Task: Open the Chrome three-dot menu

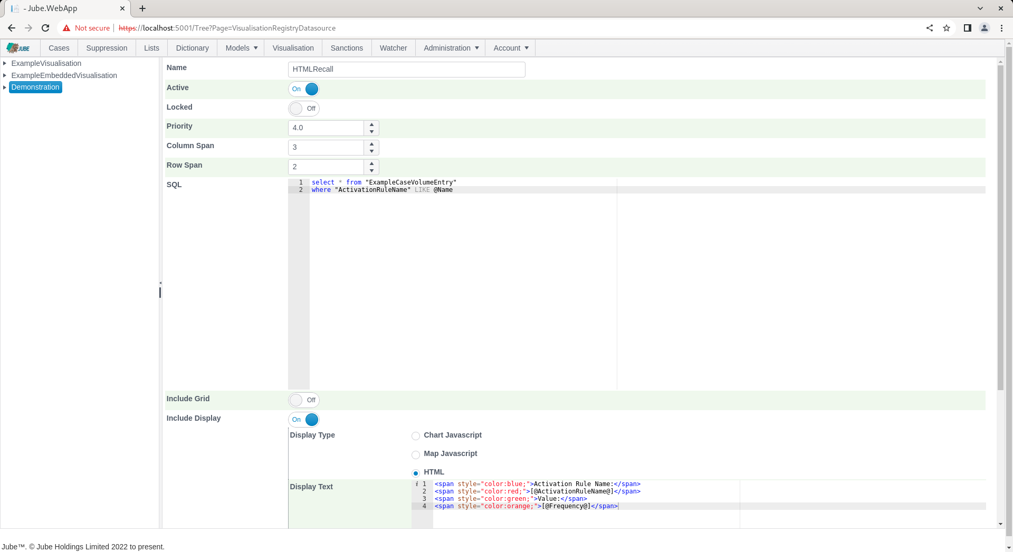Action: pos(1001,28)
